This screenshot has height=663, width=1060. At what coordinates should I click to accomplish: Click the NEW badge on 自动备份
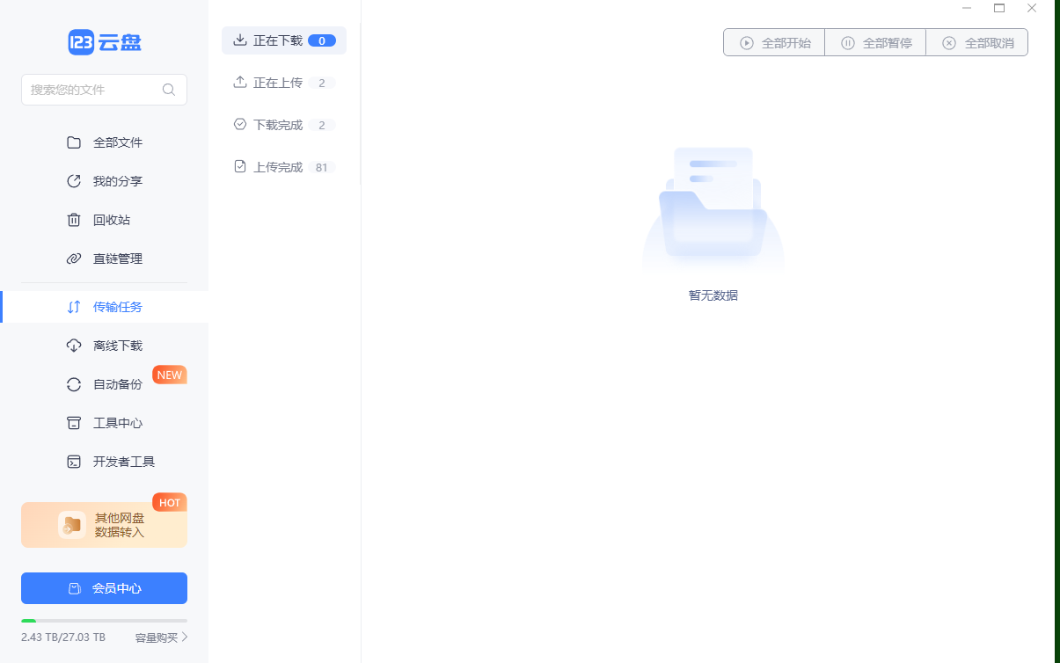tap(170, 375)
